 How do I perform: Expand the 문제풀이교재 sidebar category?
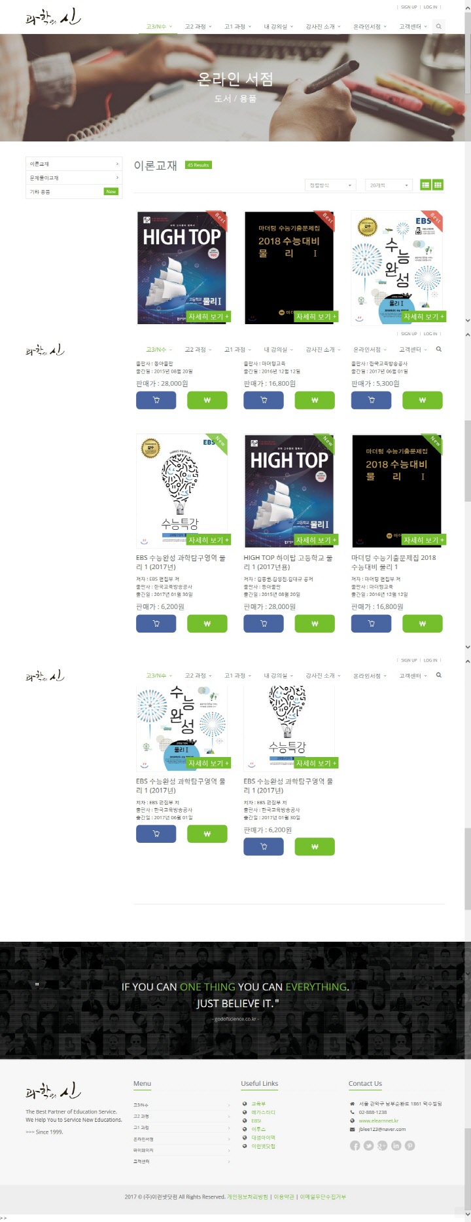tap(74, 177)
